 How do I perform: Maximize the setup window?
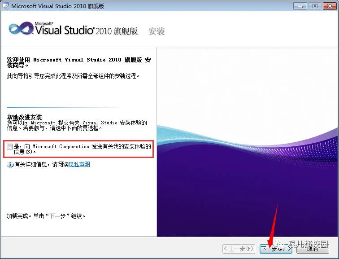[315, 6]
